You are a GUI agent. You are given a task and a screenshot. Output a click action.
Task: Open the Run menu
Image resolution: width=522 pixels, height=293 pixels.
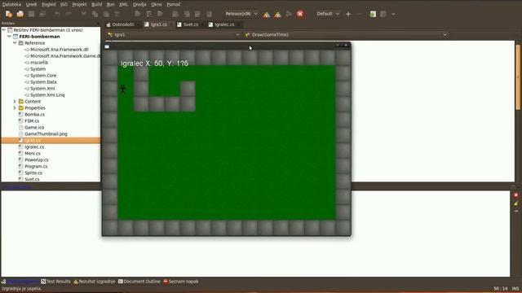coord(111,4)
